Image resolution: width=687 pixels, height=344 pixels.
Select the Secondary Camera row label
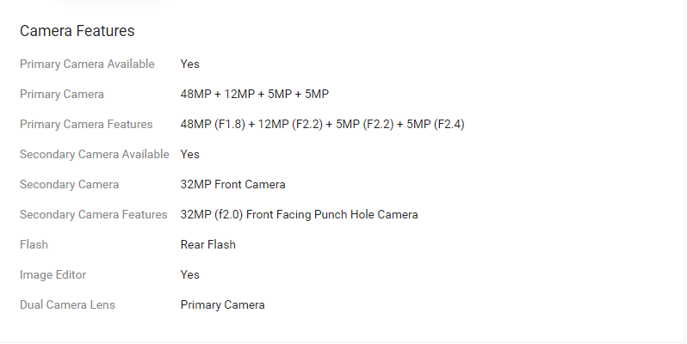tap(69, 184)
